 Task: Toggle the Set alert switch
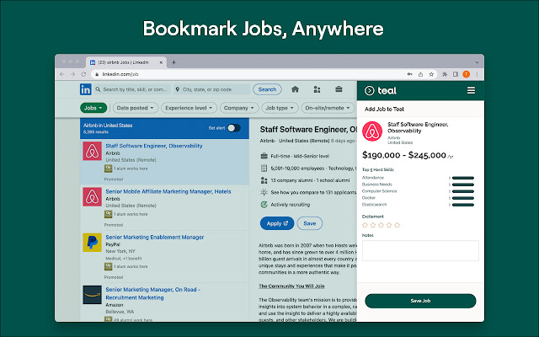click(x=234, y=128)
